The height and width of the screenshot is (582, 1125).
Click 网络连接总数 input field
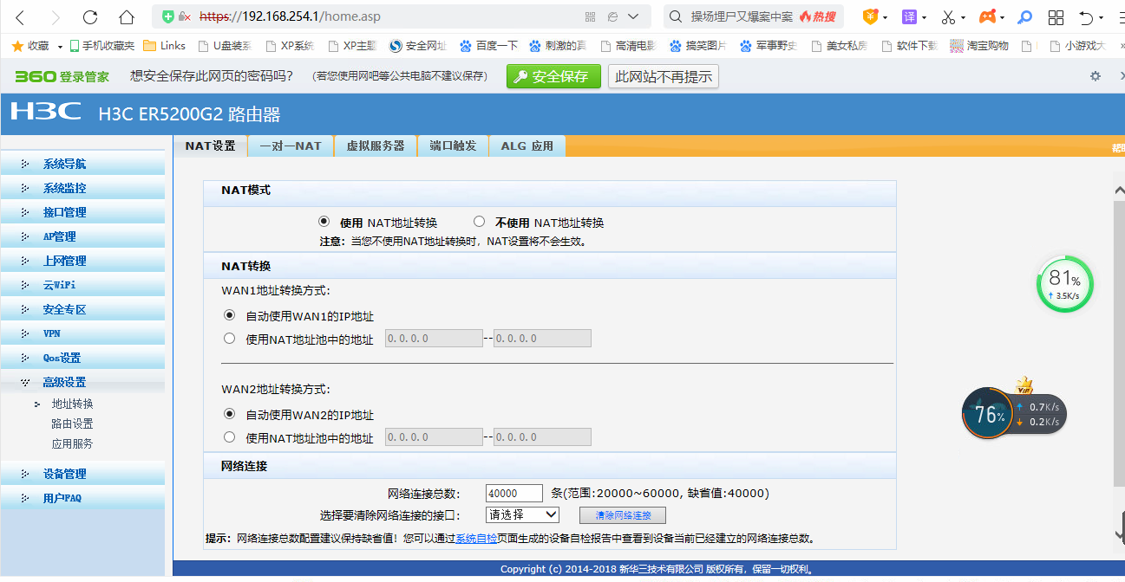tap(514, 493)
